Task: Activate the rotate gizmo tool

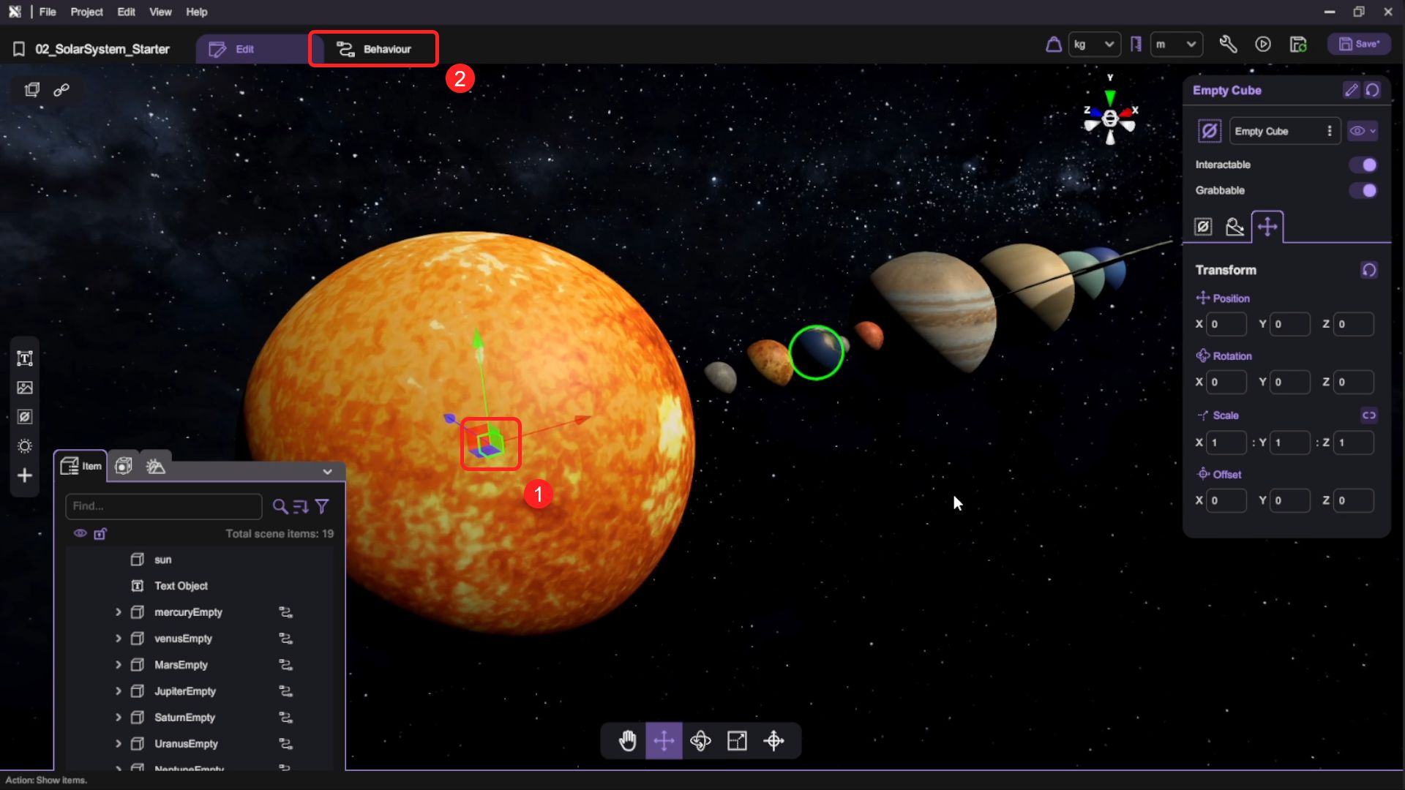Action: 700,741
